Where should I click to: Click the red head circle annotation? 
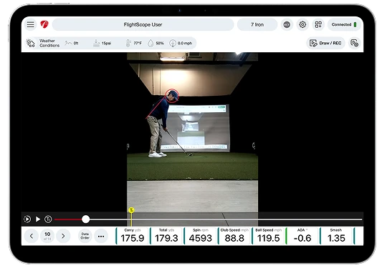(x=172, y=96)
